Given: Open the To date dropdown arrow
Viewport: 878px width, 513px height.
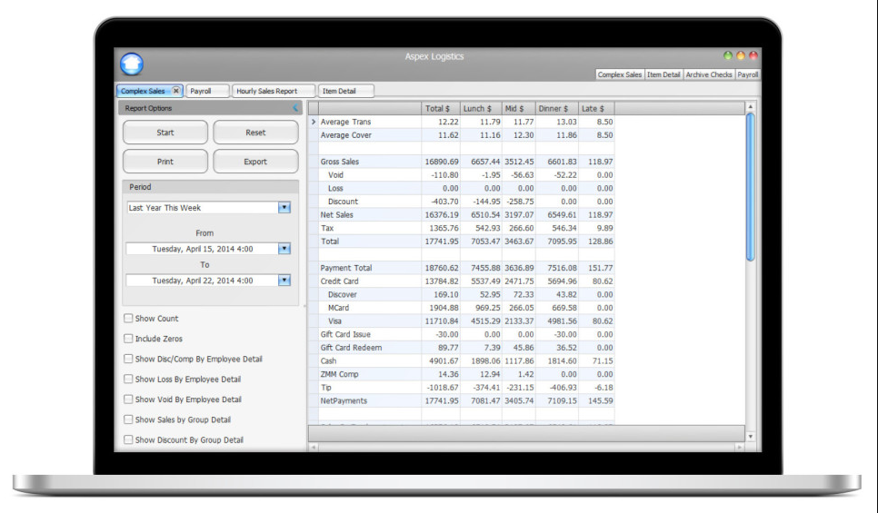Looking at the screenshot, I should tap(284, 281).
